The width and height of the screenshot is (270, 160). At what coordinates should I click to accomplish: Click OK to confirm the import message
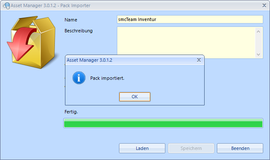tap(135, 97)
